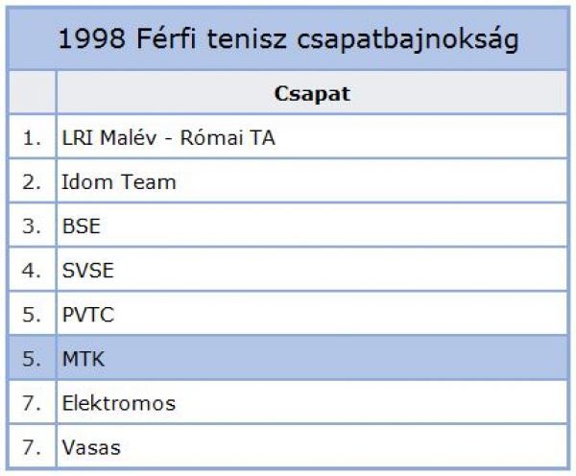Screen dimensions: 576x476
Task: Click the 'SVSE' team name
Action: pyautogui.click(x=87, y=271)
